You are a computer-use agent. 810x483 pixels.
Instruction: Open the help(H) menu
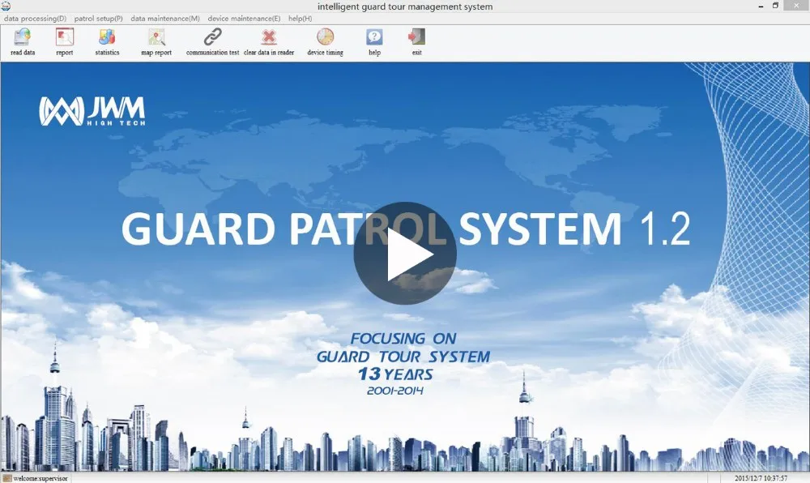point(296,17)
